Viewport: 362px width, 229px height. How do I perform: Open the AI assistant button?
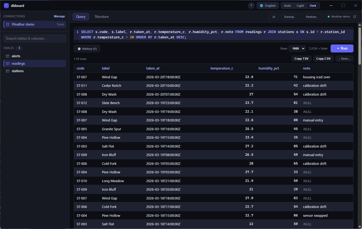point(274,17)
